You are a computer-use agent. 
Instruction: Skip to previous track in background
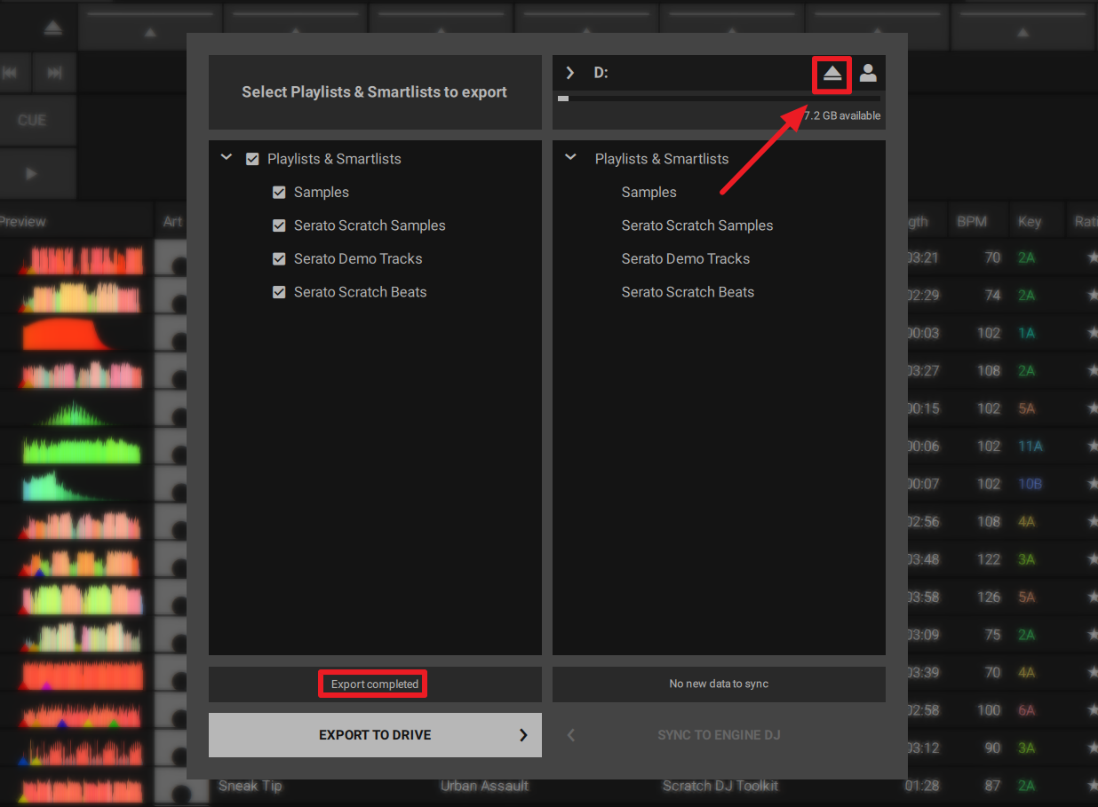pos(10,73)
